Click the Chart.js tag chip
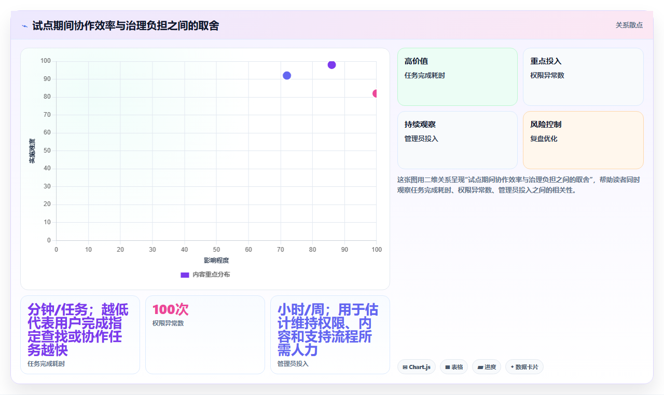The image size is (664, 395). 417,367
